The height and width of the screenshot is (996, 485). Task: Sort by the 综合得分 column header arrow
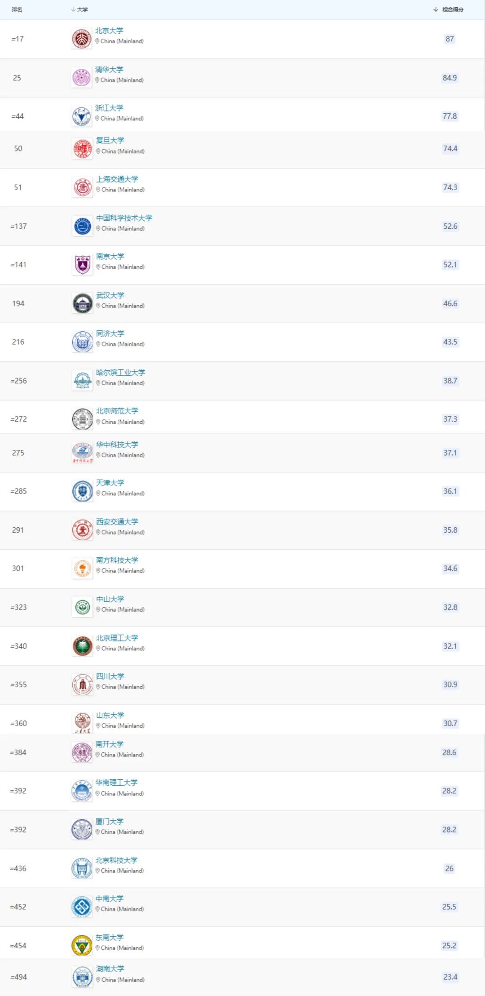pyautogui.click(x=436, y=9)
